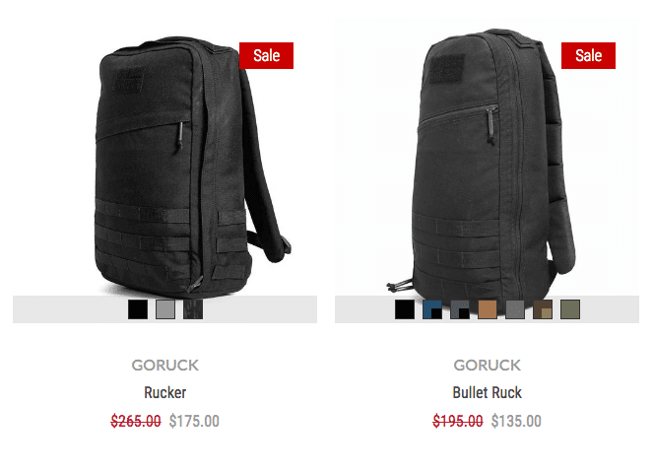Choose the blue-and-black swatch for Bullet Ruck
The width and height of the screenshot is (653, 472).
point(432,309)
